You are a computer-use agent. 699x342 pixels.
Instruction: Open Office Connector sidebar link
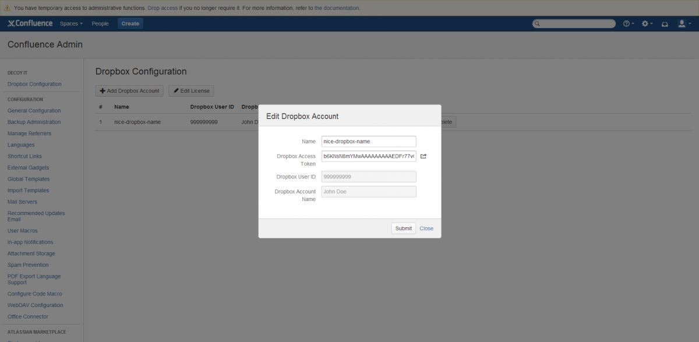tap(28, 316)
